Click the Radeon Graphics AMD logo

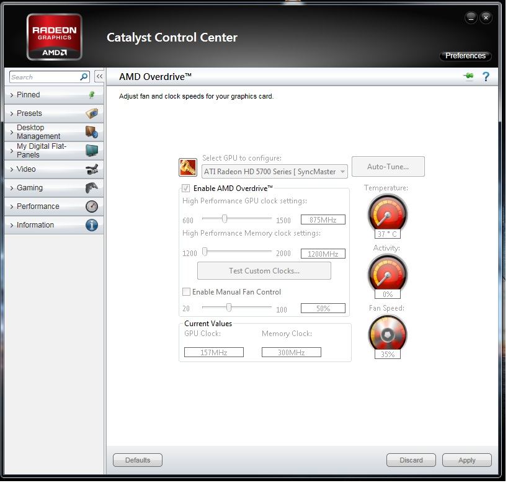tap(55, 37)
